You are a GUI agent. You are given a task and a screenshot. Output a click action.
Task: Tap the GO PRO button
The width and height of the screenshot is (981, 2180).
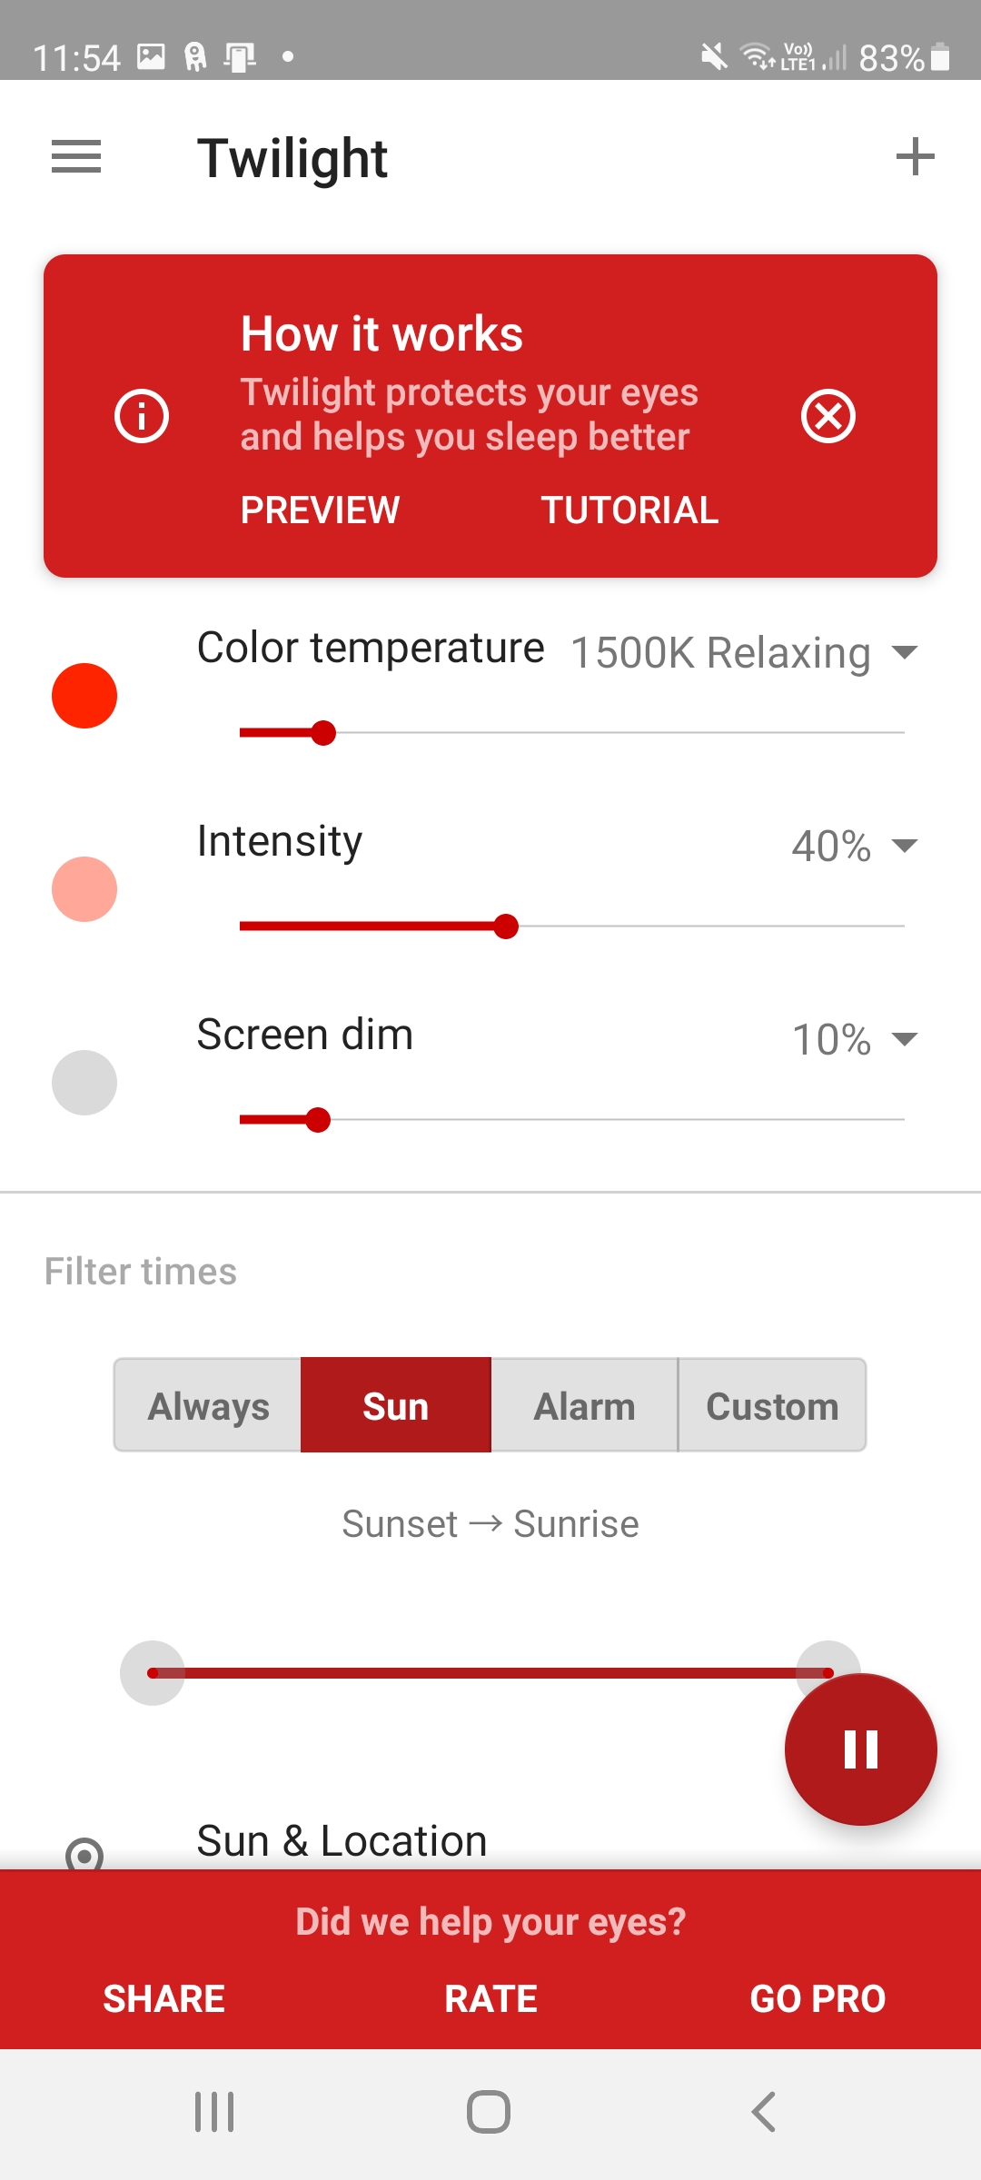coord(817,1998)
